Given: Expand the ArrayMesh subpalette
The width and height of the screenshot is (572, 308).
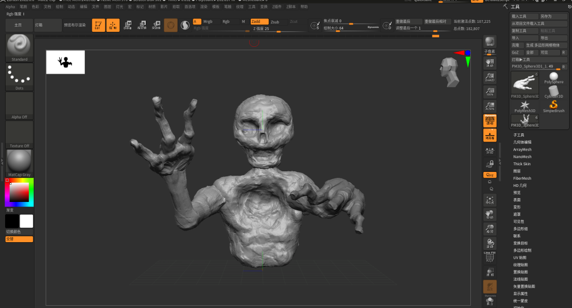Looking at the screenshot, I should click(x=522, y=150).
